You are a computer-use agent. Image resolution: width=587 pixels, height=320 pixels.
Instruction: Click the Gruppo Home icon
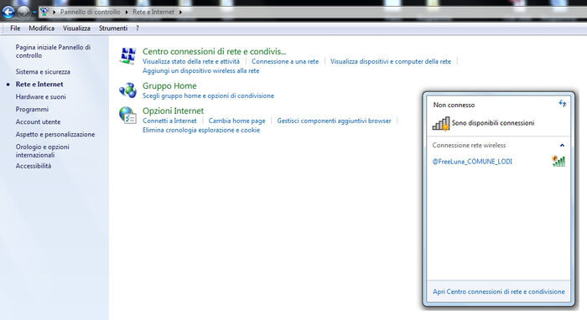point(128,90)
